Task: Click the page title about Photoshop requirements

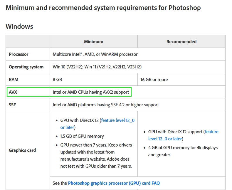Action: pyautogui.click(x=103, y=8)
